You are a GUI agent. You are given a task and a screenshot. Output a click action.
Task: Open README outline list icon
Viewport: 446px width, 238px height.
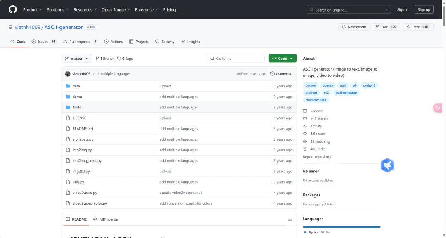point(289,219)
